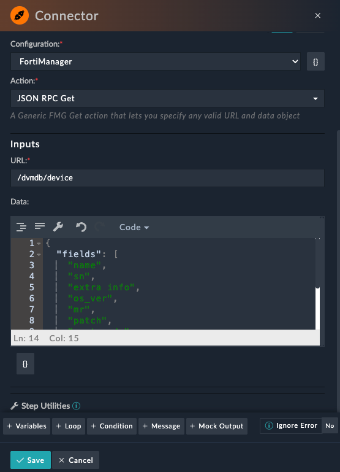Open dynamic values braces next to Configuration

tap(315, 62)
